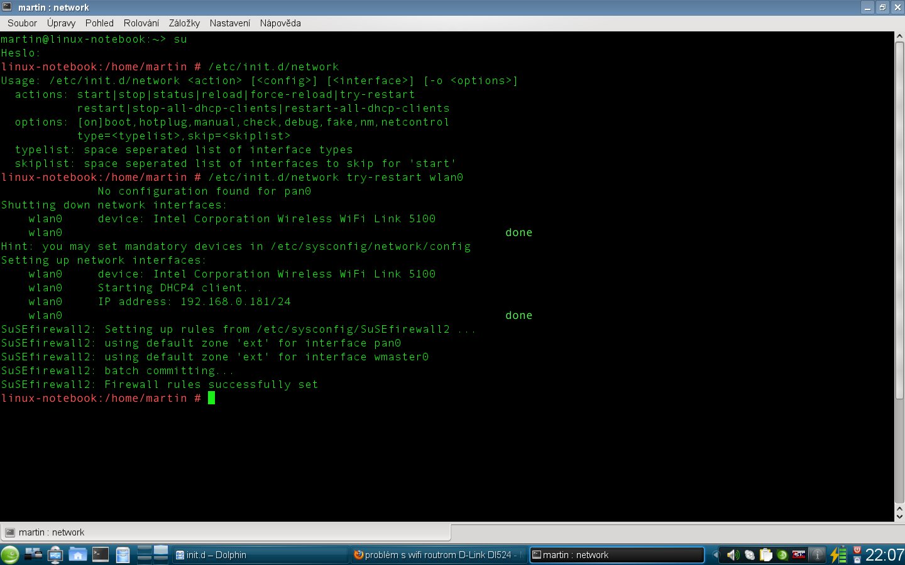Click 'Shutting down network interfaces:' line
Image resolution: width=905 pixels, height=565 pixels.
114,205
